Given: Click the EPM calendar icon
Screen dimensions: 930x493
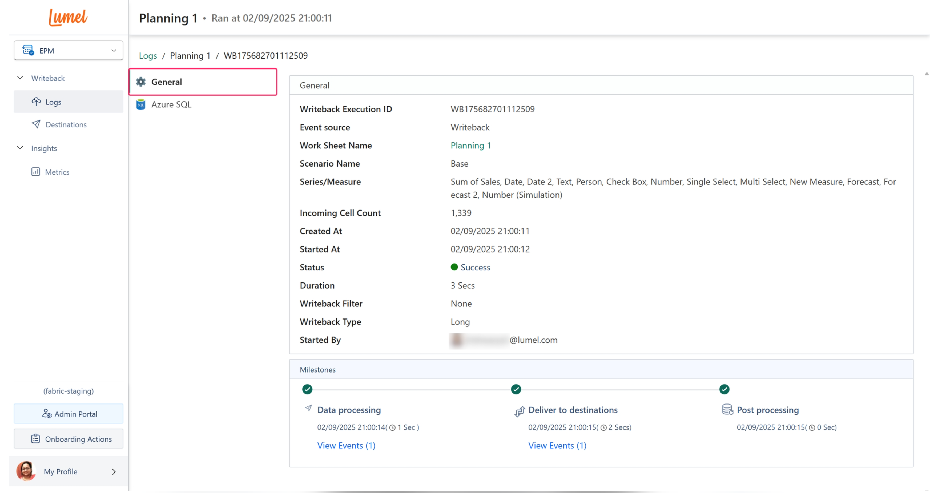Looking at the screenshot, I should (x=28, y=50).
